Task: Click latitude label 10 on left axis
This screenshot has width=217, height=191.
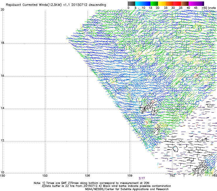Action: tap(2, 172)
